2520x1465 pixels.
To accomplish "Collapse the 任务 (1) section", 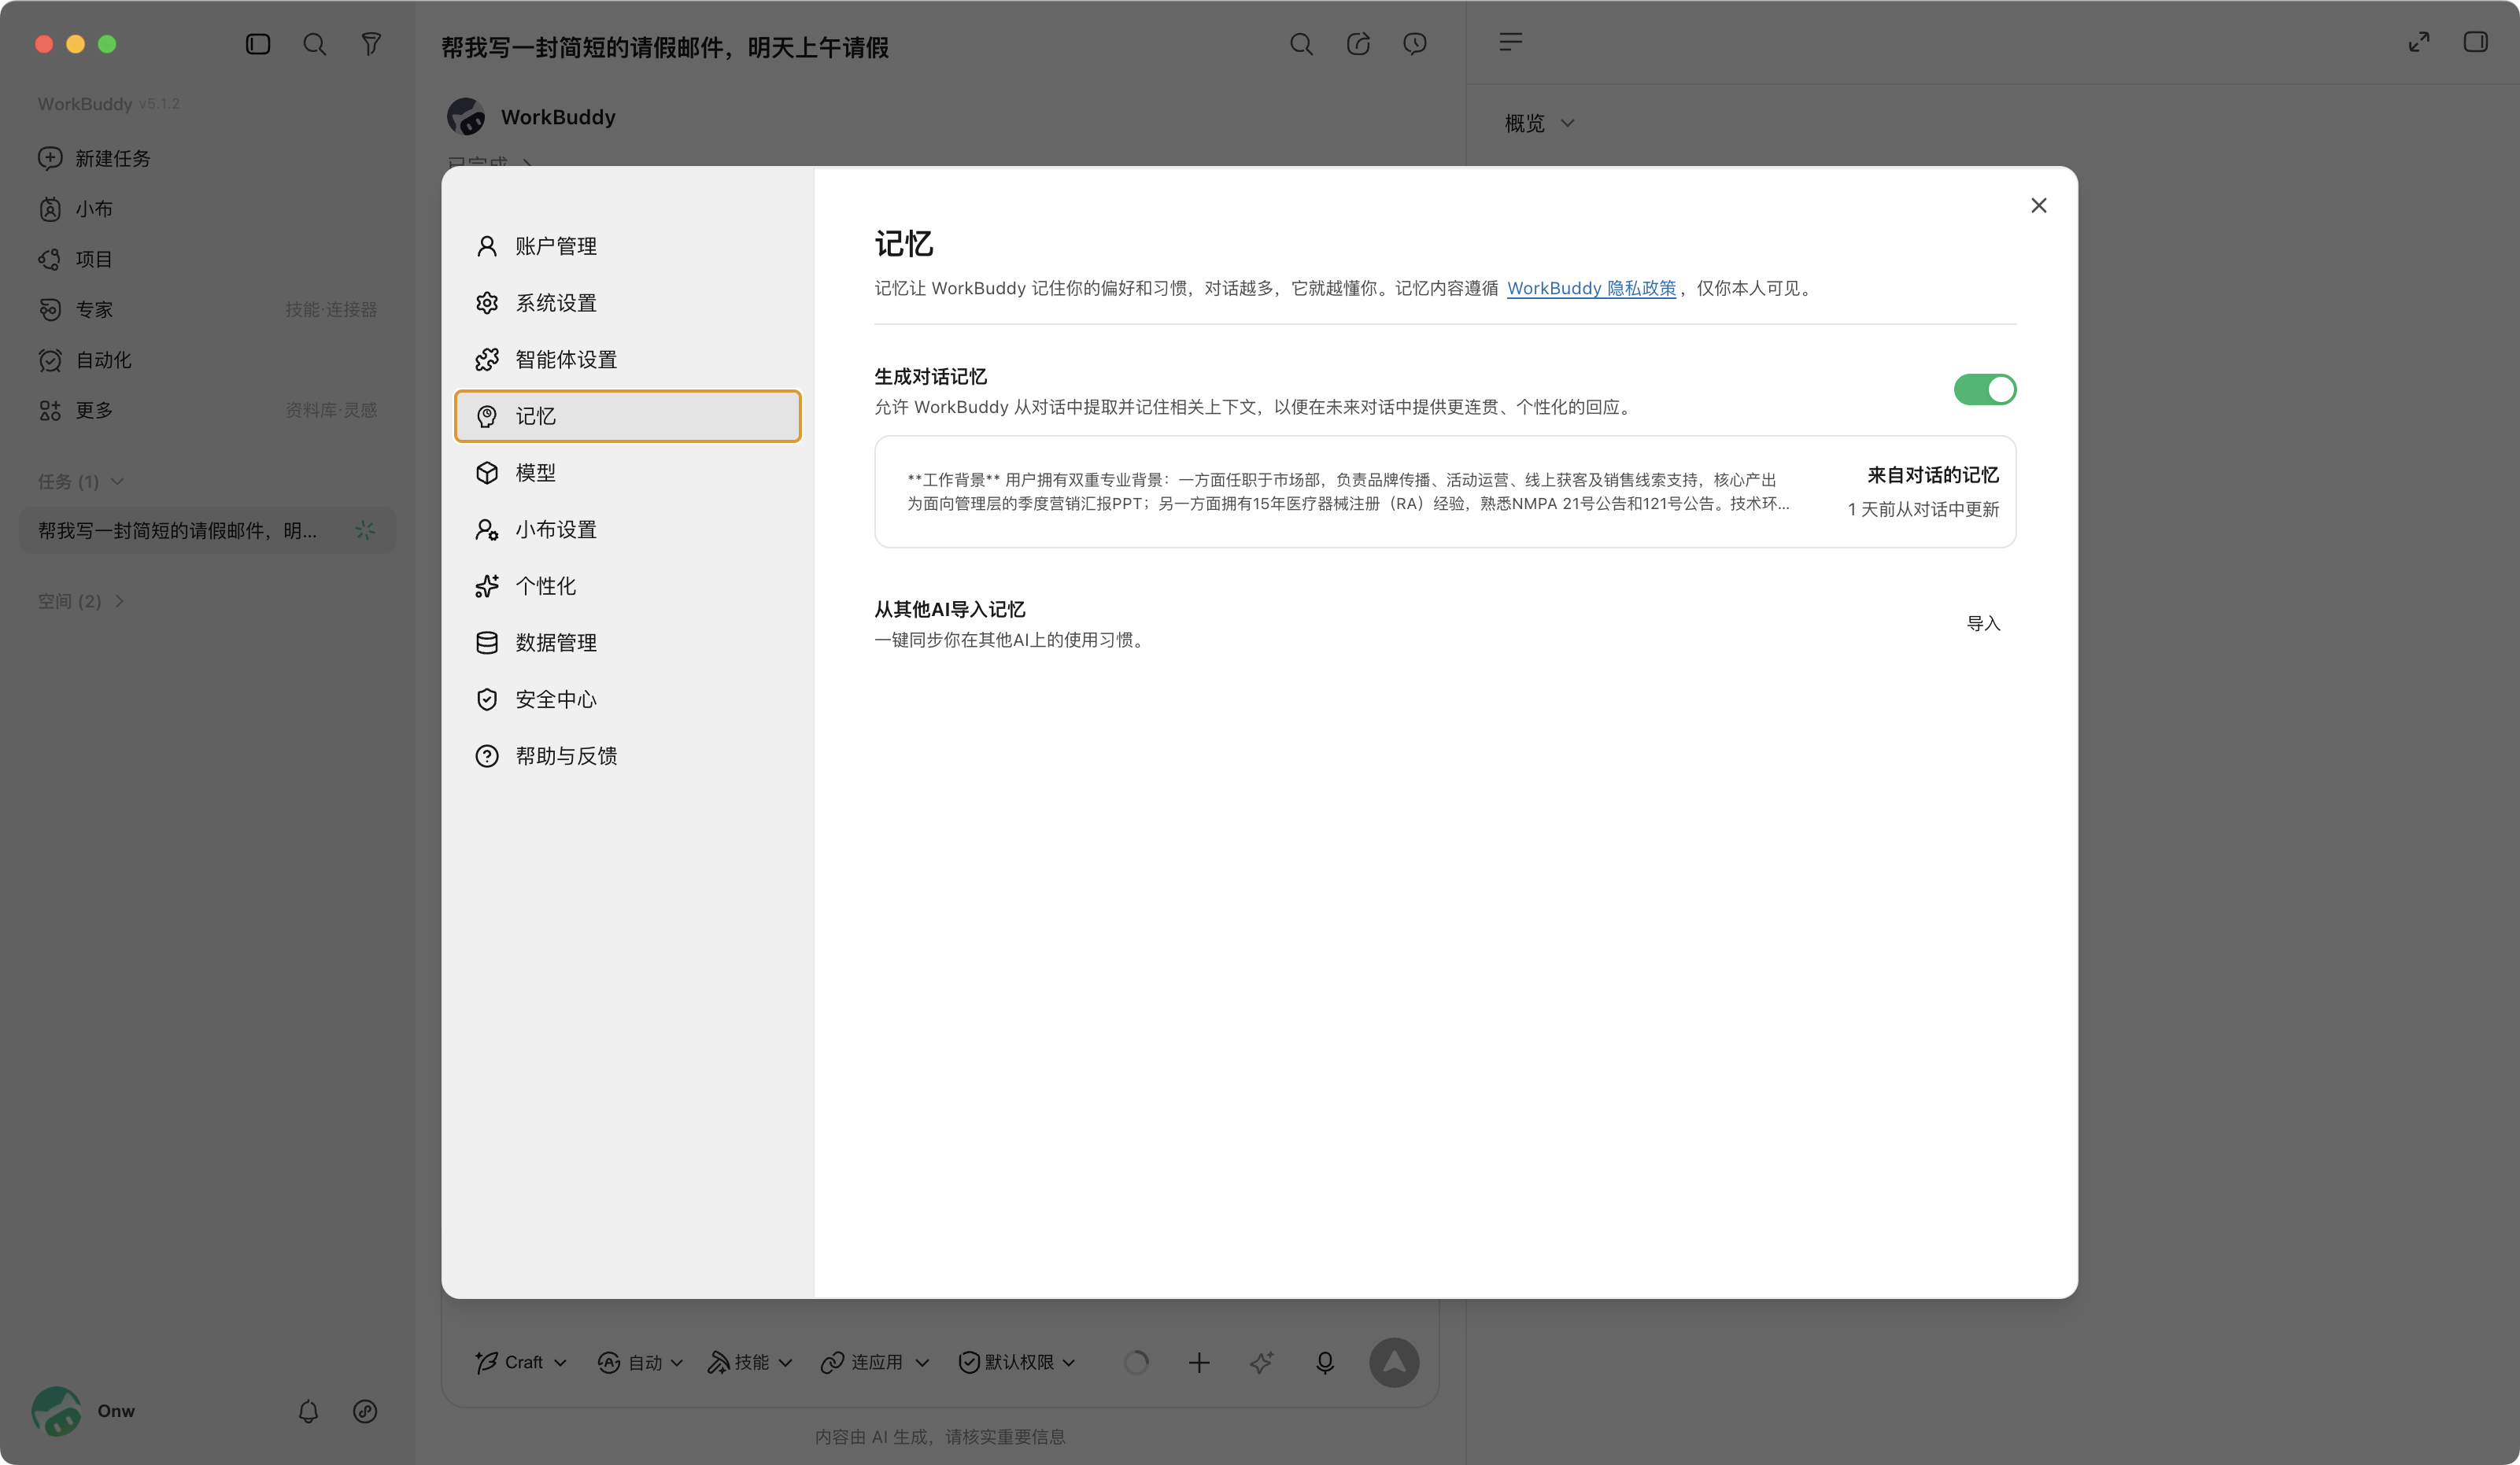I will (x=81, y=481).
